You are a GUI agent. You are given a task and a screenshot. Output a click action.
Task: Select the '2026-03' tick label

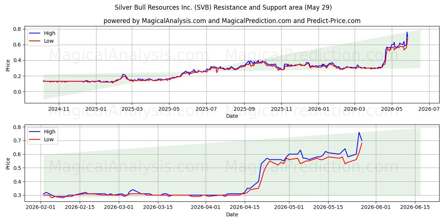[355, 109]
